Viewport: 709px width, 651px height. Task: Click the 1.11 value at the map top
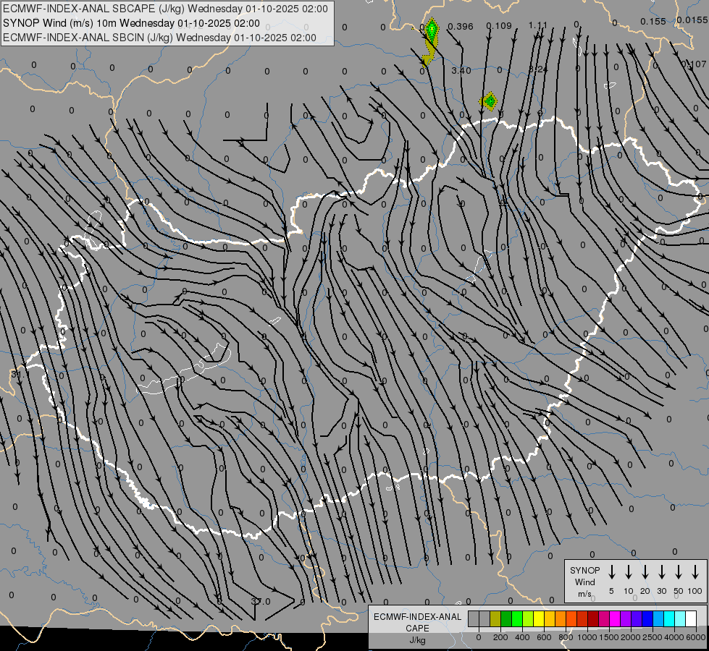point(537,25)
